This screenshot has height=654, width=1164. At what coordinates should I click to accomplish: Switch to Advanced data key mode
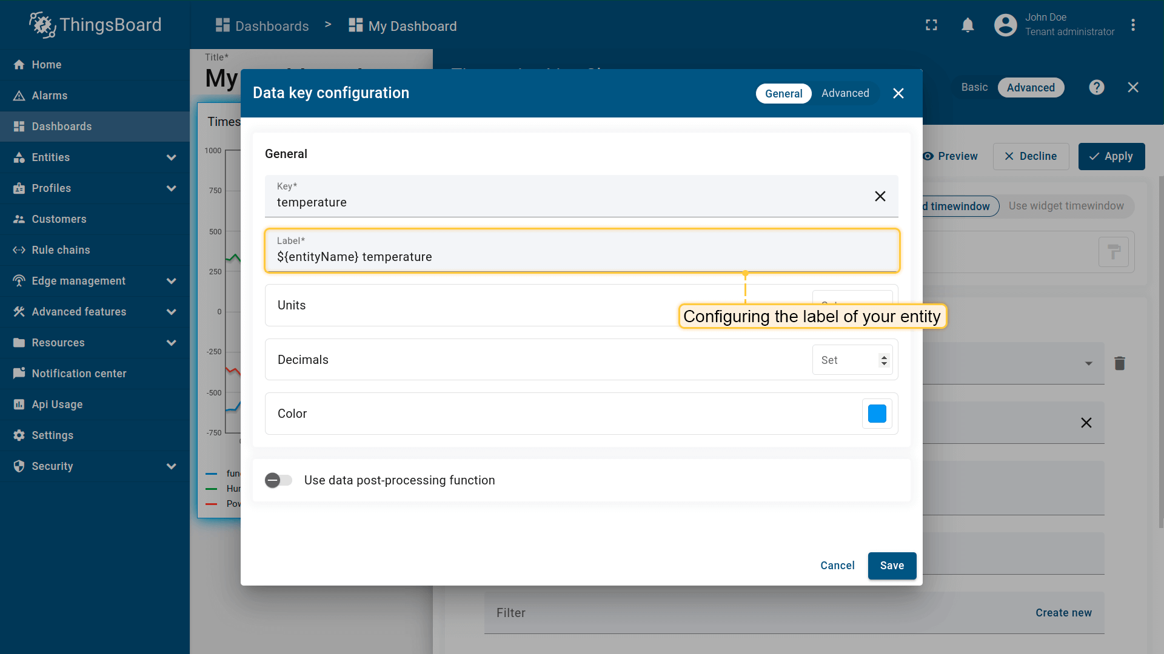[x=845, y=93]
